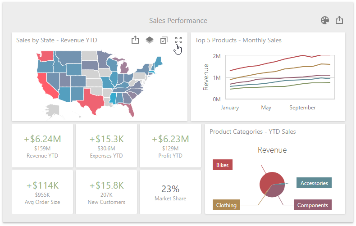Click the top red line in the chart
356x226 pixels.
pos(279,60)
